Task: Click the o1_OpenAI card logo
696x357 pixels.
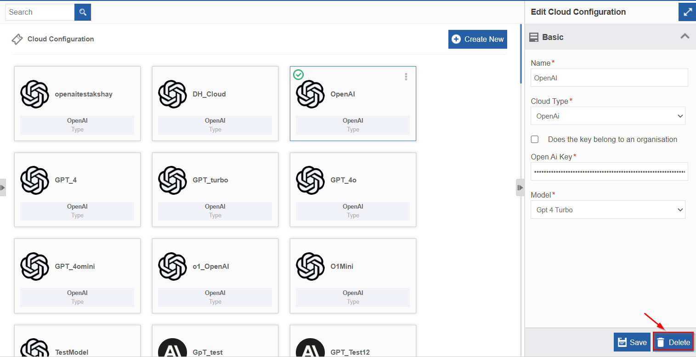Action: 172,266
